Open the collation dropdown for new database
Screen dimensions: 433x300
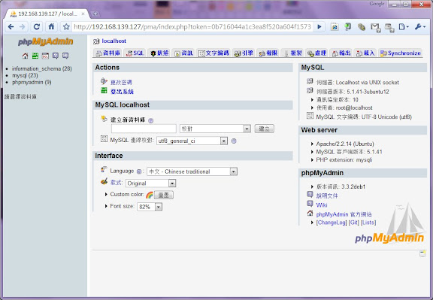(216, 129)
